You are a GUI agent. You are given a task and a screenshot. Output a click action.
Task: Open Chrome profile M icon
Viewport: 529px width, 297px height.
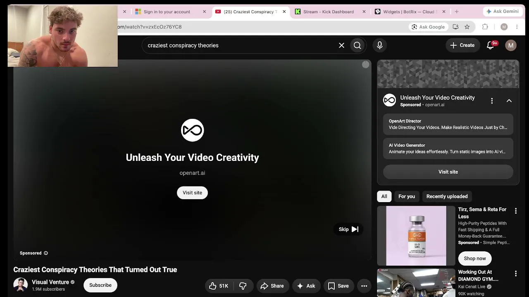coord(504,27)
